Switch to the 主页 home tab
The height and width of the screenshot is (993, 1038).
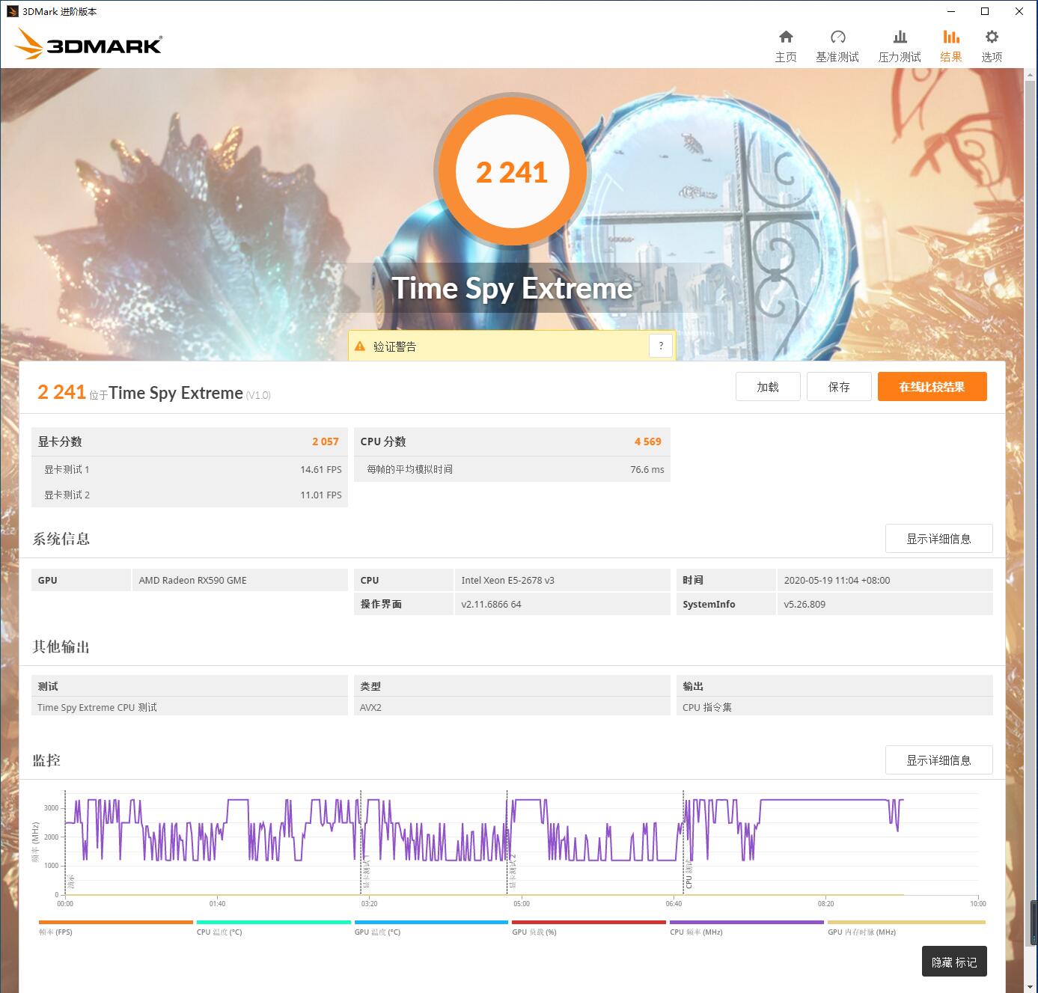point(786,43)
